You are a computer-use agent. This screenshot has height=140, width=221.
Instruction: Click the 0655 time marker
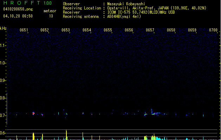pyautogui.click(x=108, y=30)
